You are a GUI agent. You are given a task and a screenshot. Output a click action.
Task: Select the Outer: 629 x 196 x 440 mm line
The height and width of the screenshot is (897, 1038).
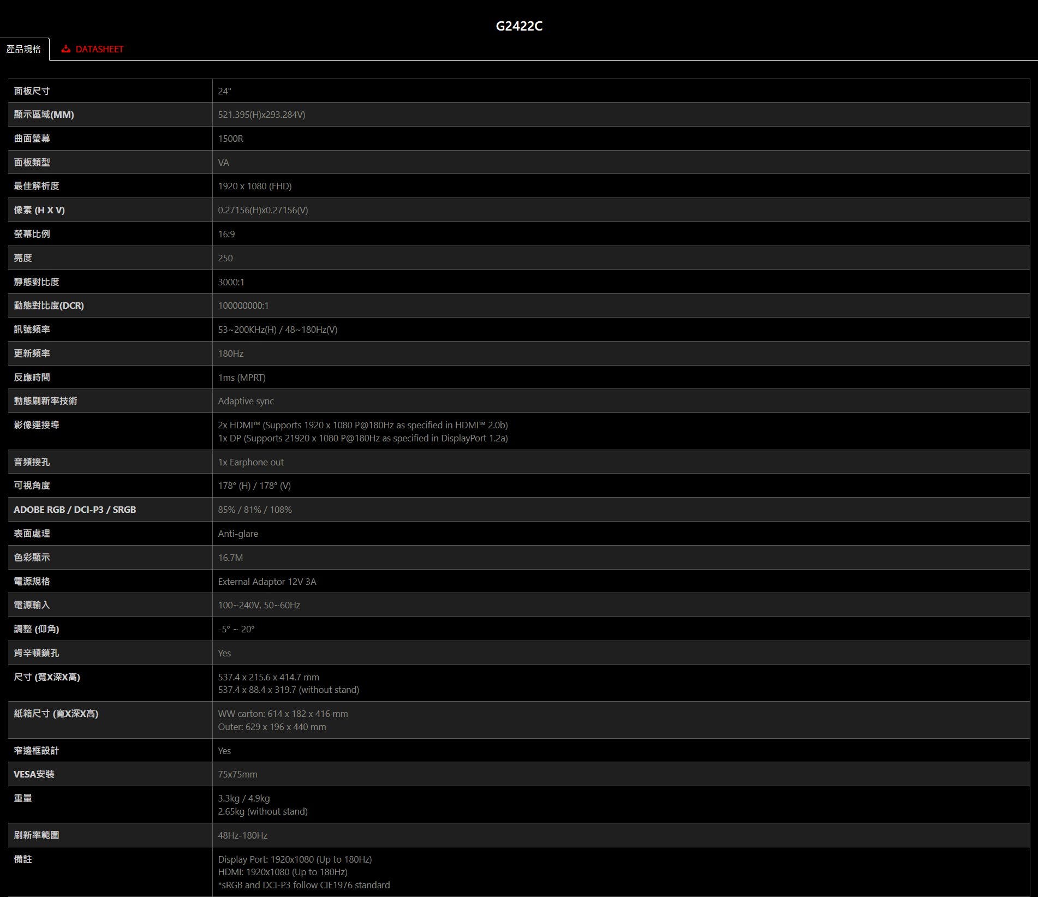pyautogui.click(x=272, y=727)
